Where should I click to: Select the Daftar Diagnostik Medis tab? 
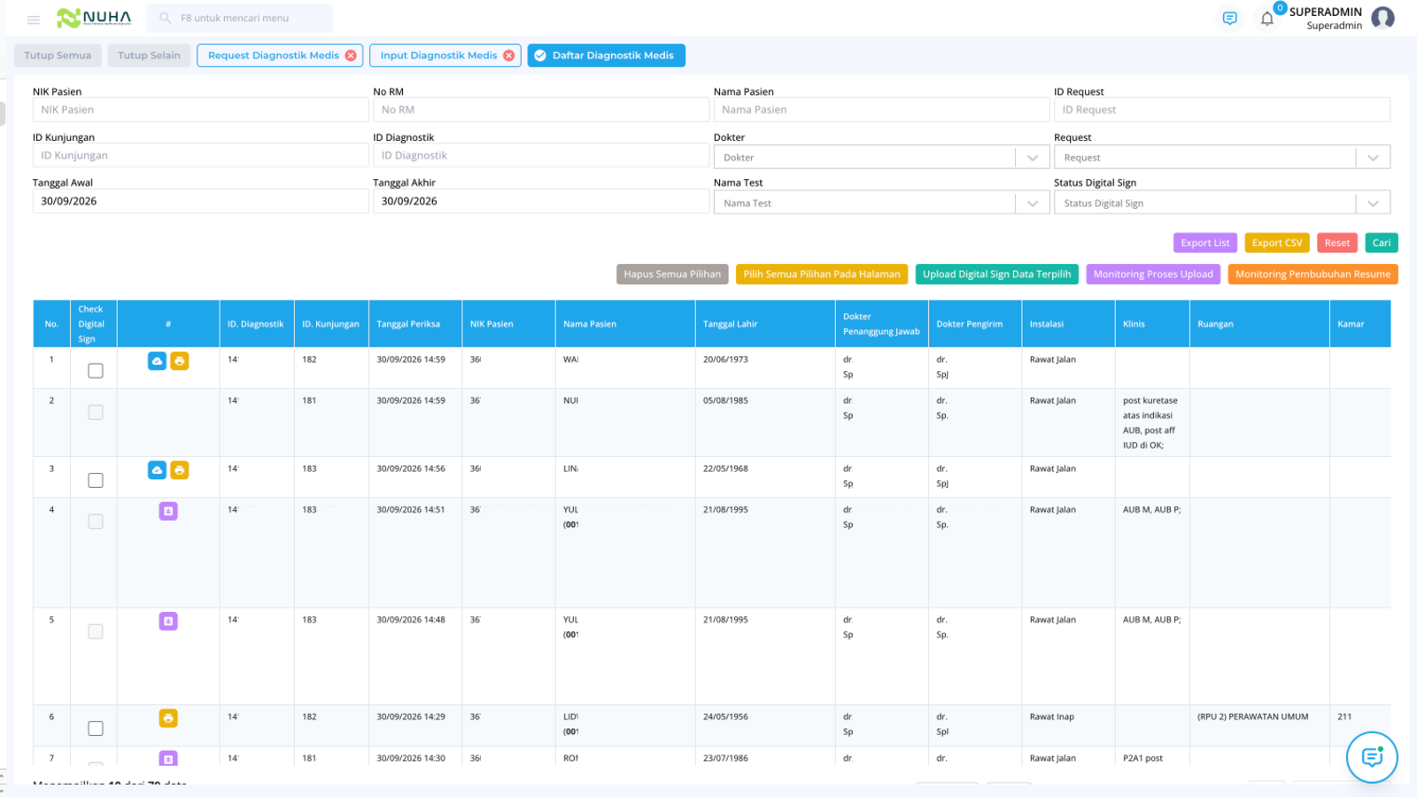pyautogui.click(x=607, y=56)
